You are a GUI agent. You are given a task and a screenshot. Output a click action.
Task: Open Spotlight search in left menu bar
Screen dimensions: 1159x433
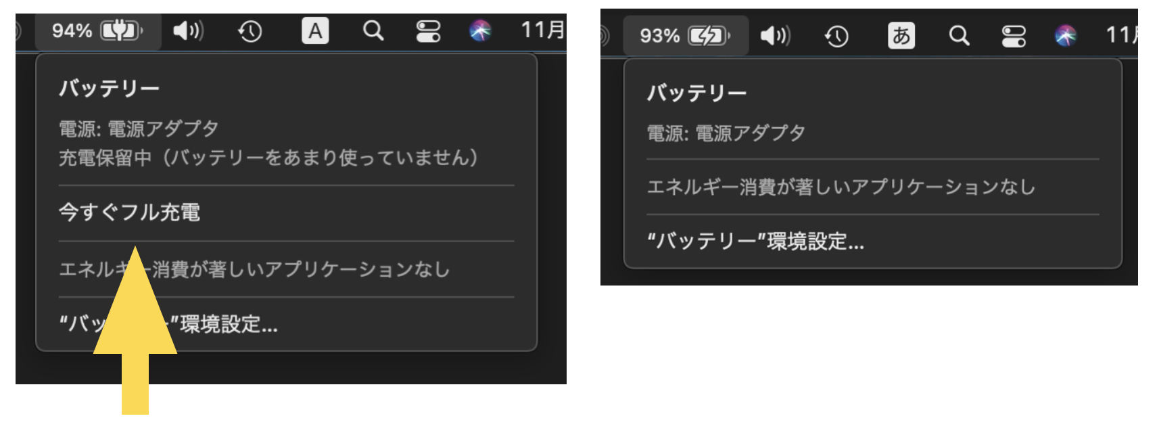(x=373, y=30)
